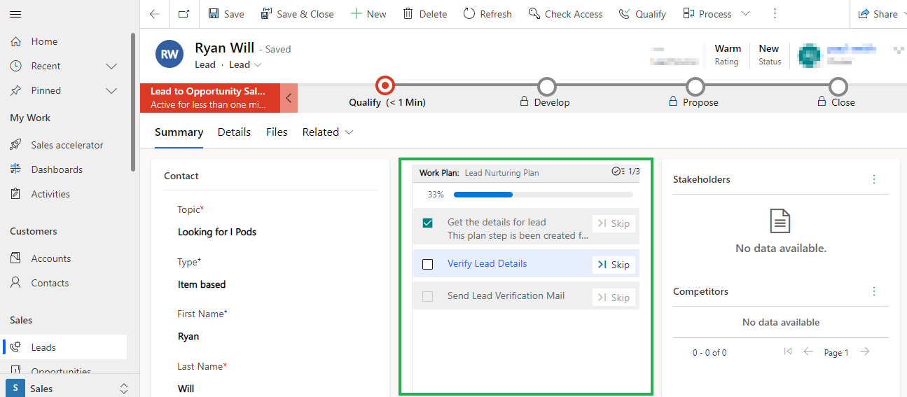The height and width of the screenshot is (397, 907).
Task: Expand the Related tab dropdown
Action: click(349, 132)
